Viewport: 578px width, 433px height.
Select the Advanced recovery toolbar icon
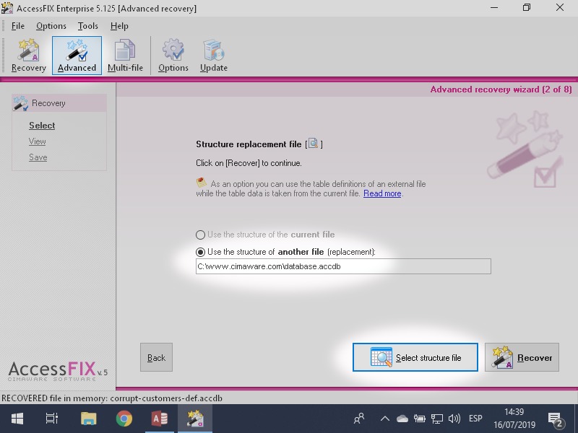click(77, 56)
